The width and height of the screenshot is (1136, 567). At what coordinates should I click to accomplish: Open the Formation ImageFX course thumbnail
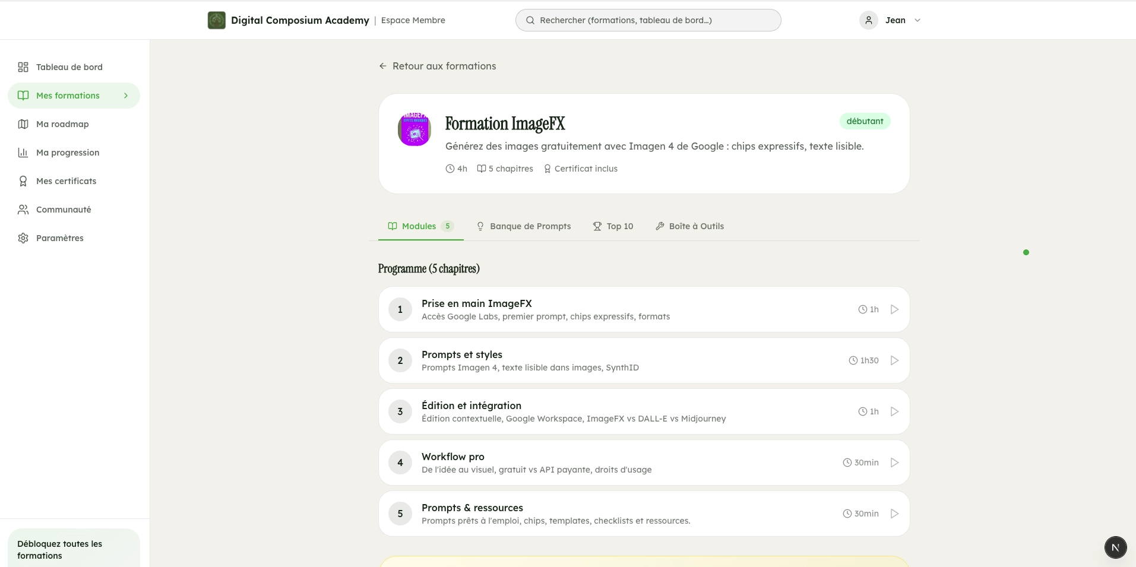(x=413, y=129)
